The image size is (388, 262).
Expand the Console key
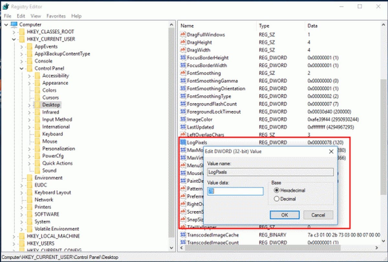21,61
